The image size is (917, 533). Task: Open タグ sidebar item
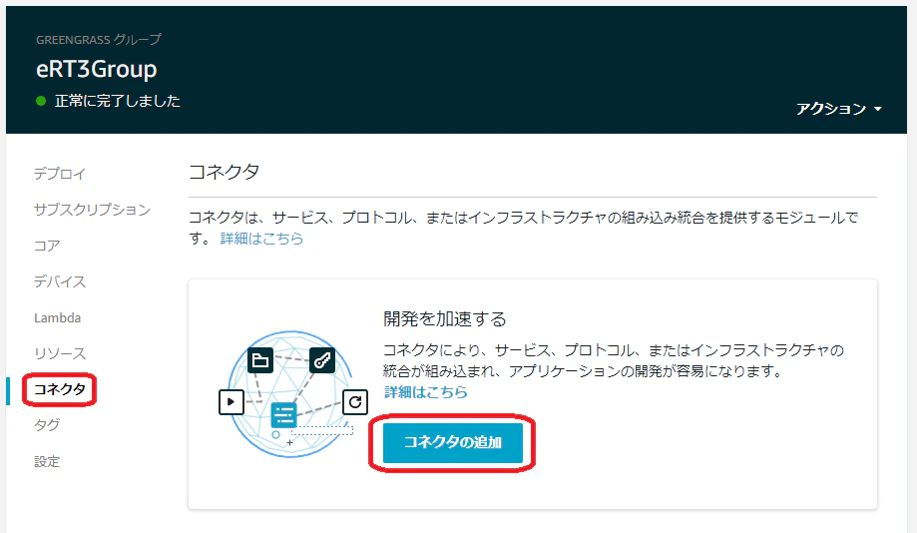coord(47,425)
